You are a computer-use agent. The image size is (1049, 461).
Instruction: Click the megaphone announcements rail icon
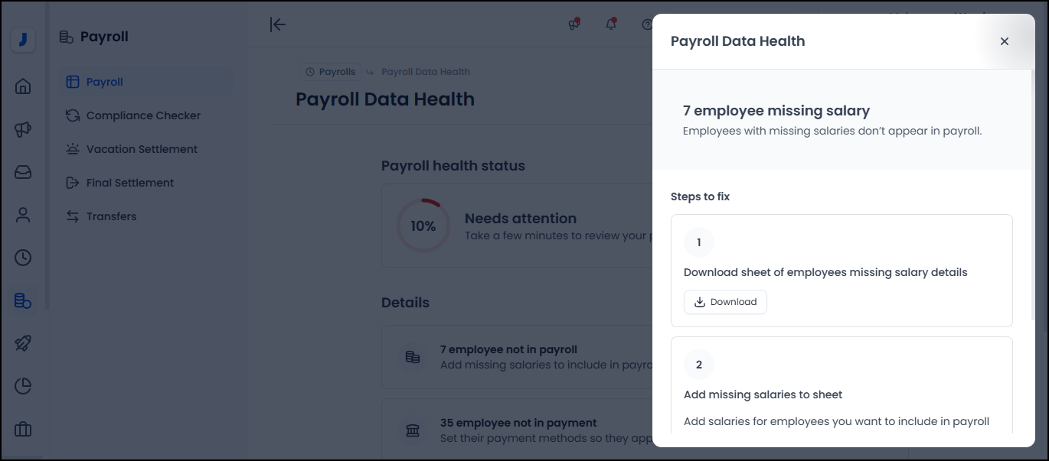23,129
